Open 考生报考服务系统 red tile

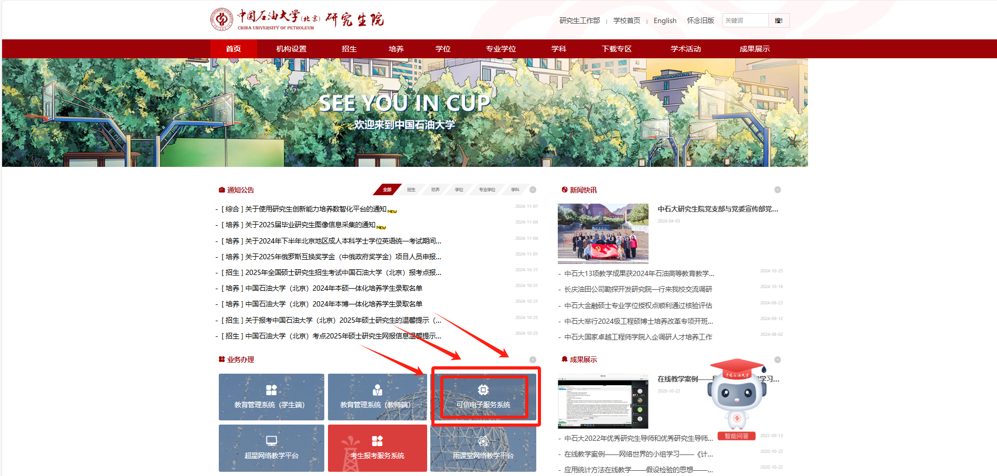pos(377,448)
